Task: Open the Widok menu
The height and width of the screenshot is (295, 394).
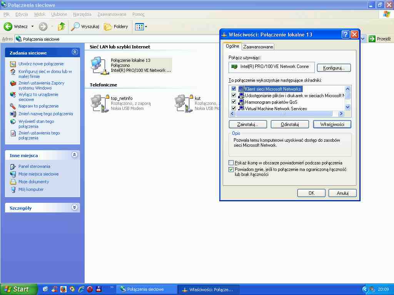Action: coord(40,14)
